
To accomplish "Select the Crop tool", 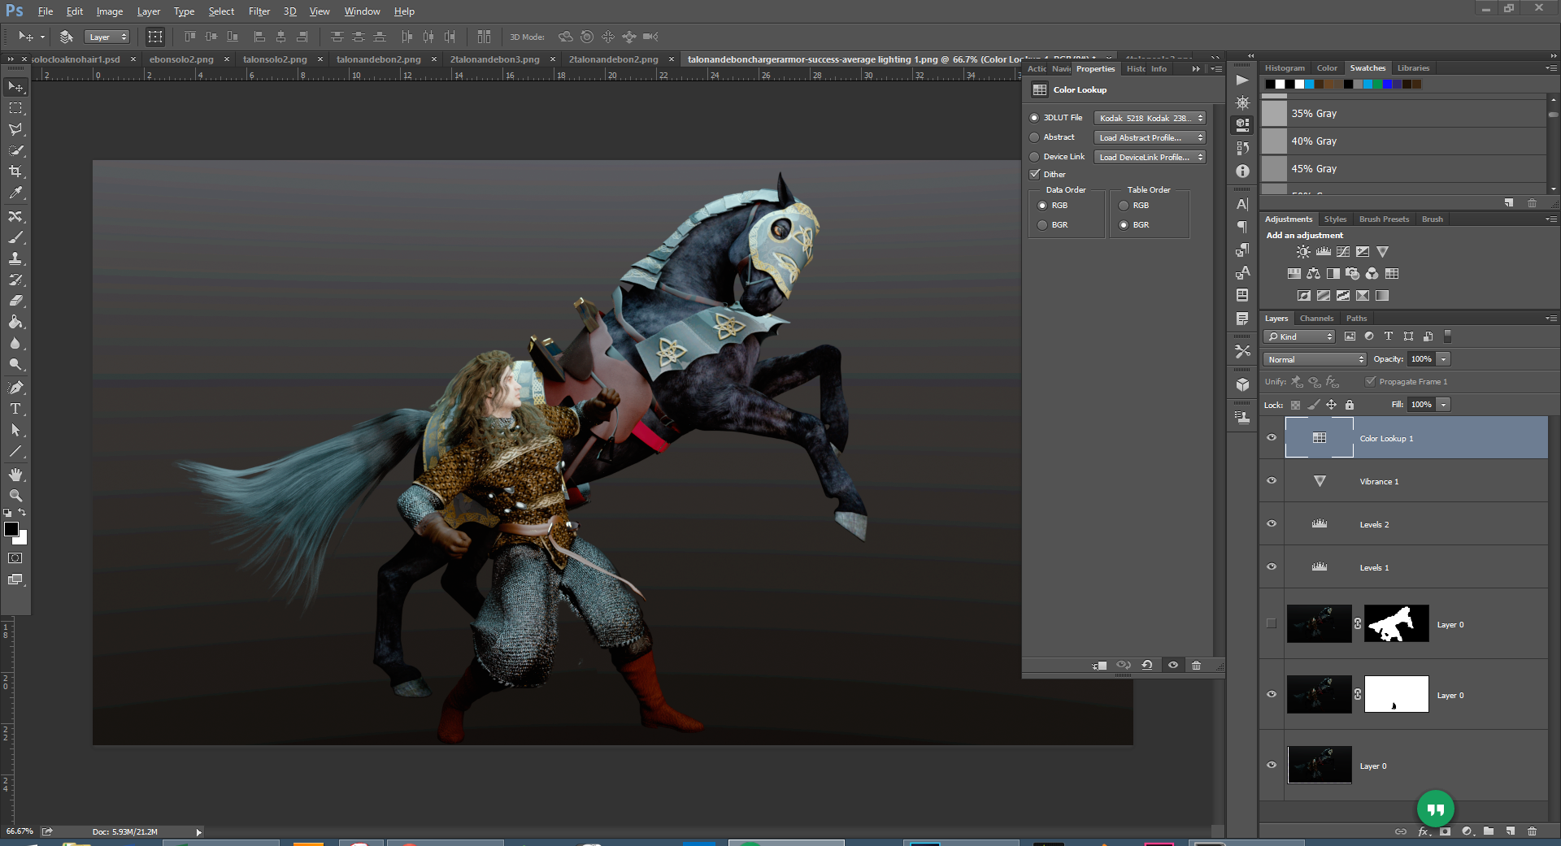I will click(x=15, y=171).
